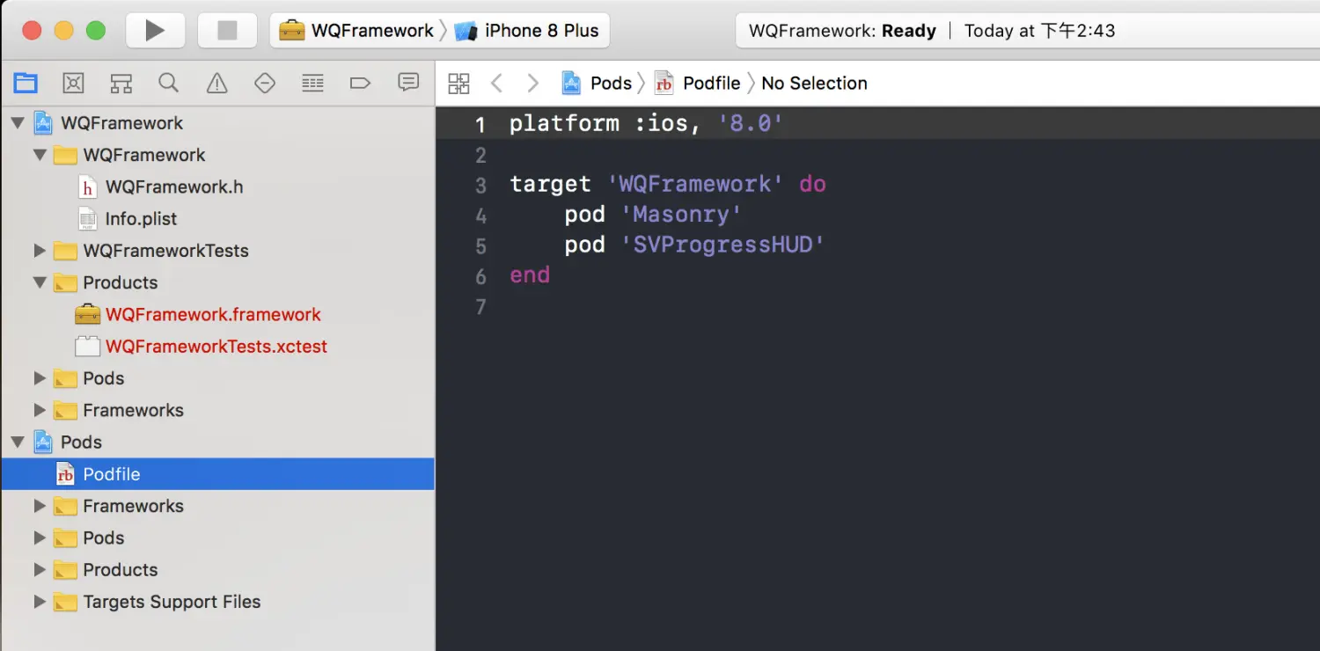Open the related items grid menu
Screen dimensions: 1320x651
(x=459, y=84)
